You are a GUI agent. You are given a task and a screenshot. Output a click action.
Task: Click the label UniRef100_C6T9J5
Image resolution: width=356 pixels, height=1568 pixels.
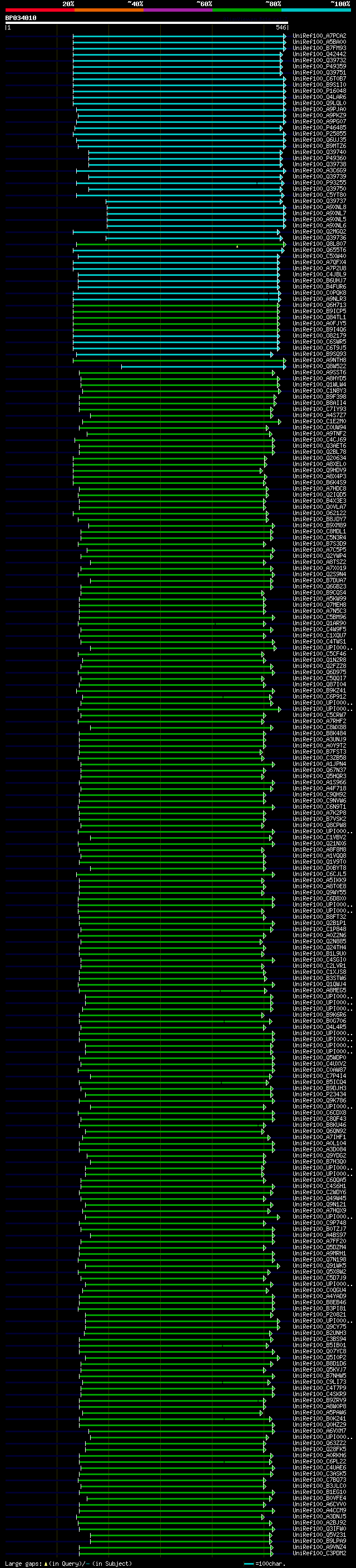(319, 348)
